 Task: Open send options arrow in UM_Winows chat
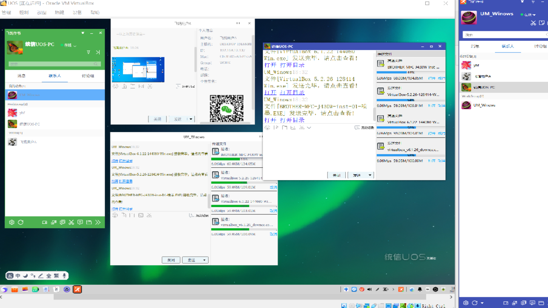[205, 260]
